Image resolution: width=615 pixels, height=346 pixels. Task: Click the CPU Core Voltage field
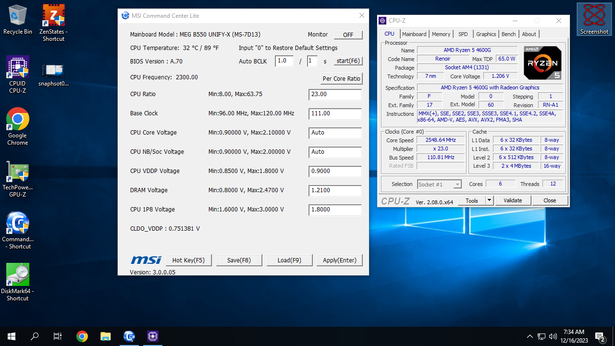pos(335,133)
